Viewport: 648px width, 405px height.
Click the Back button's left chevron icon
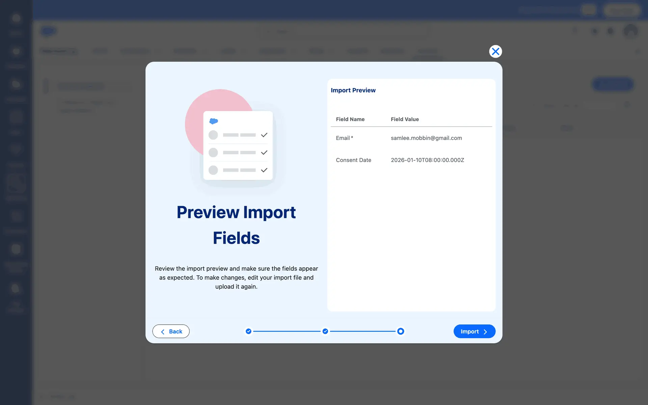pos(163,332)
